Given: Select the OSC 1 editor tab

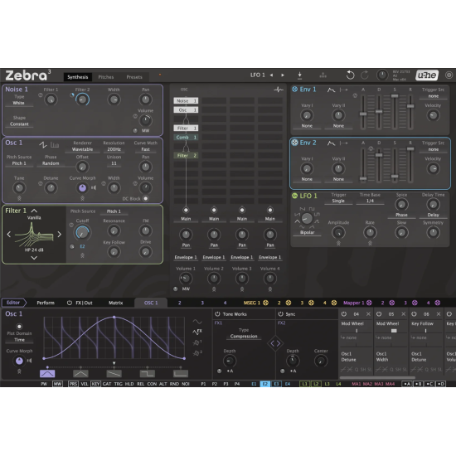Looking at the screenshot, I should coord(151,303).
